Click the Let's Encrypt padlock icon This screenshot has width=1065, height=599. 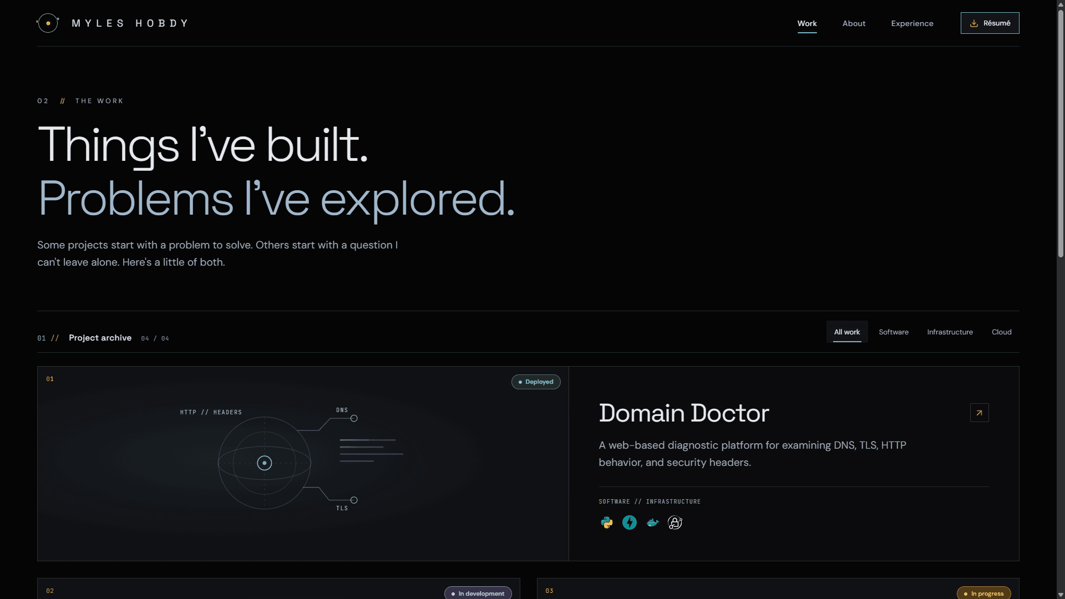pos(675,522)
